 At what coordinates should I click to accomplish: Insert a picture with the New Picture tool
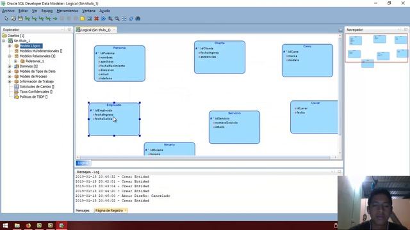[90, 19]
